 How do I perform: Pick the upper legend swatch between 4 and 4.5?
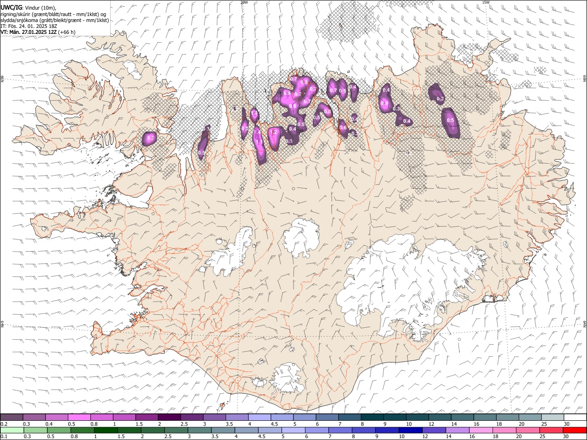pos(260,418)
